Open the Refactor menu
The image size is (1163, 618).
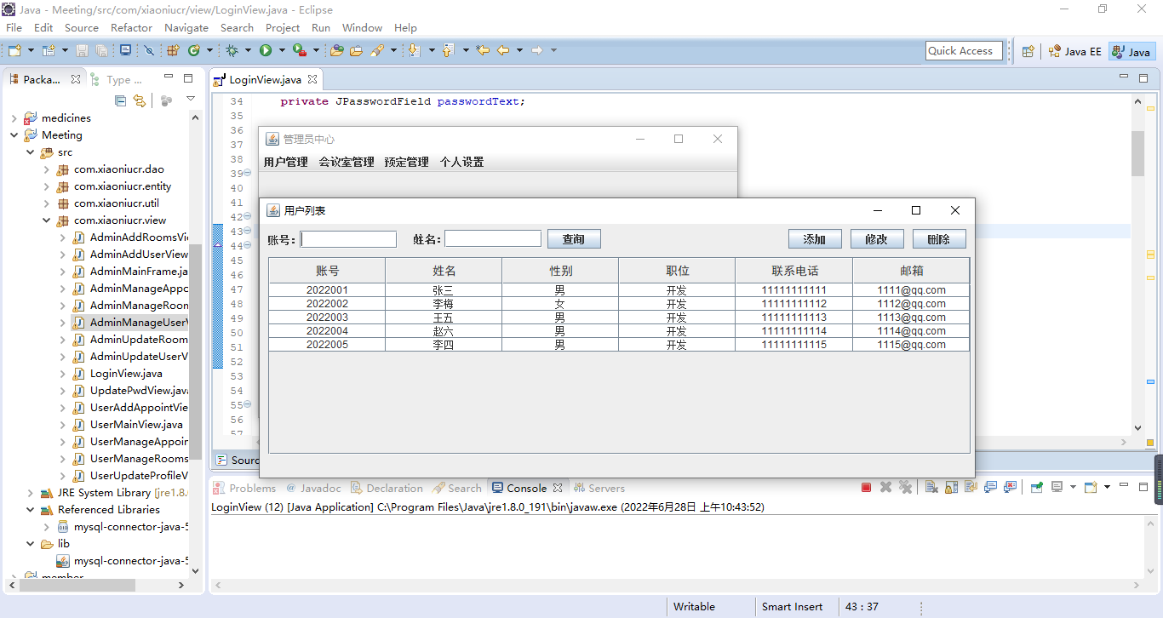click(x=131, y=27)
